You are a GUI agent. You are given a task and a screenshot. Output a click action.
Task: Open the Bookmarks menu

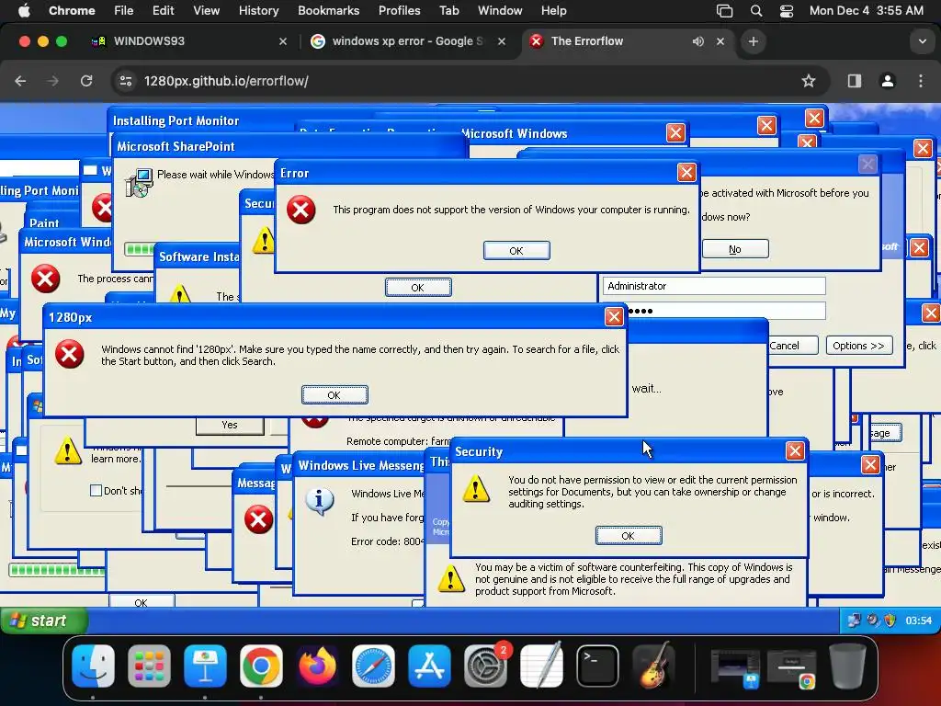point(328,10)
